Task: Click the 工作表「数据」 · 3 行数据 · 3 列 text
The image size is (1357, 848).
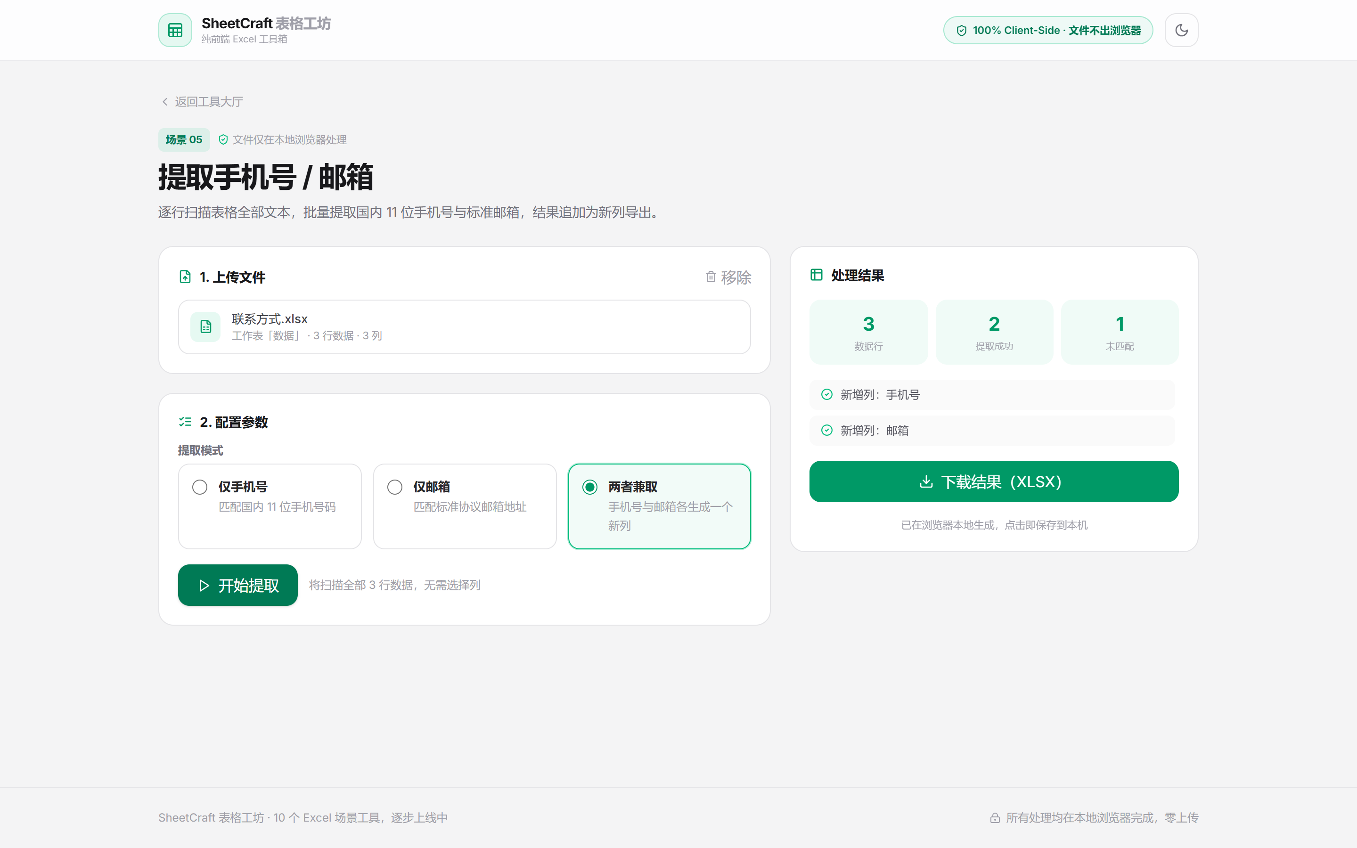Action: [307, 335]
